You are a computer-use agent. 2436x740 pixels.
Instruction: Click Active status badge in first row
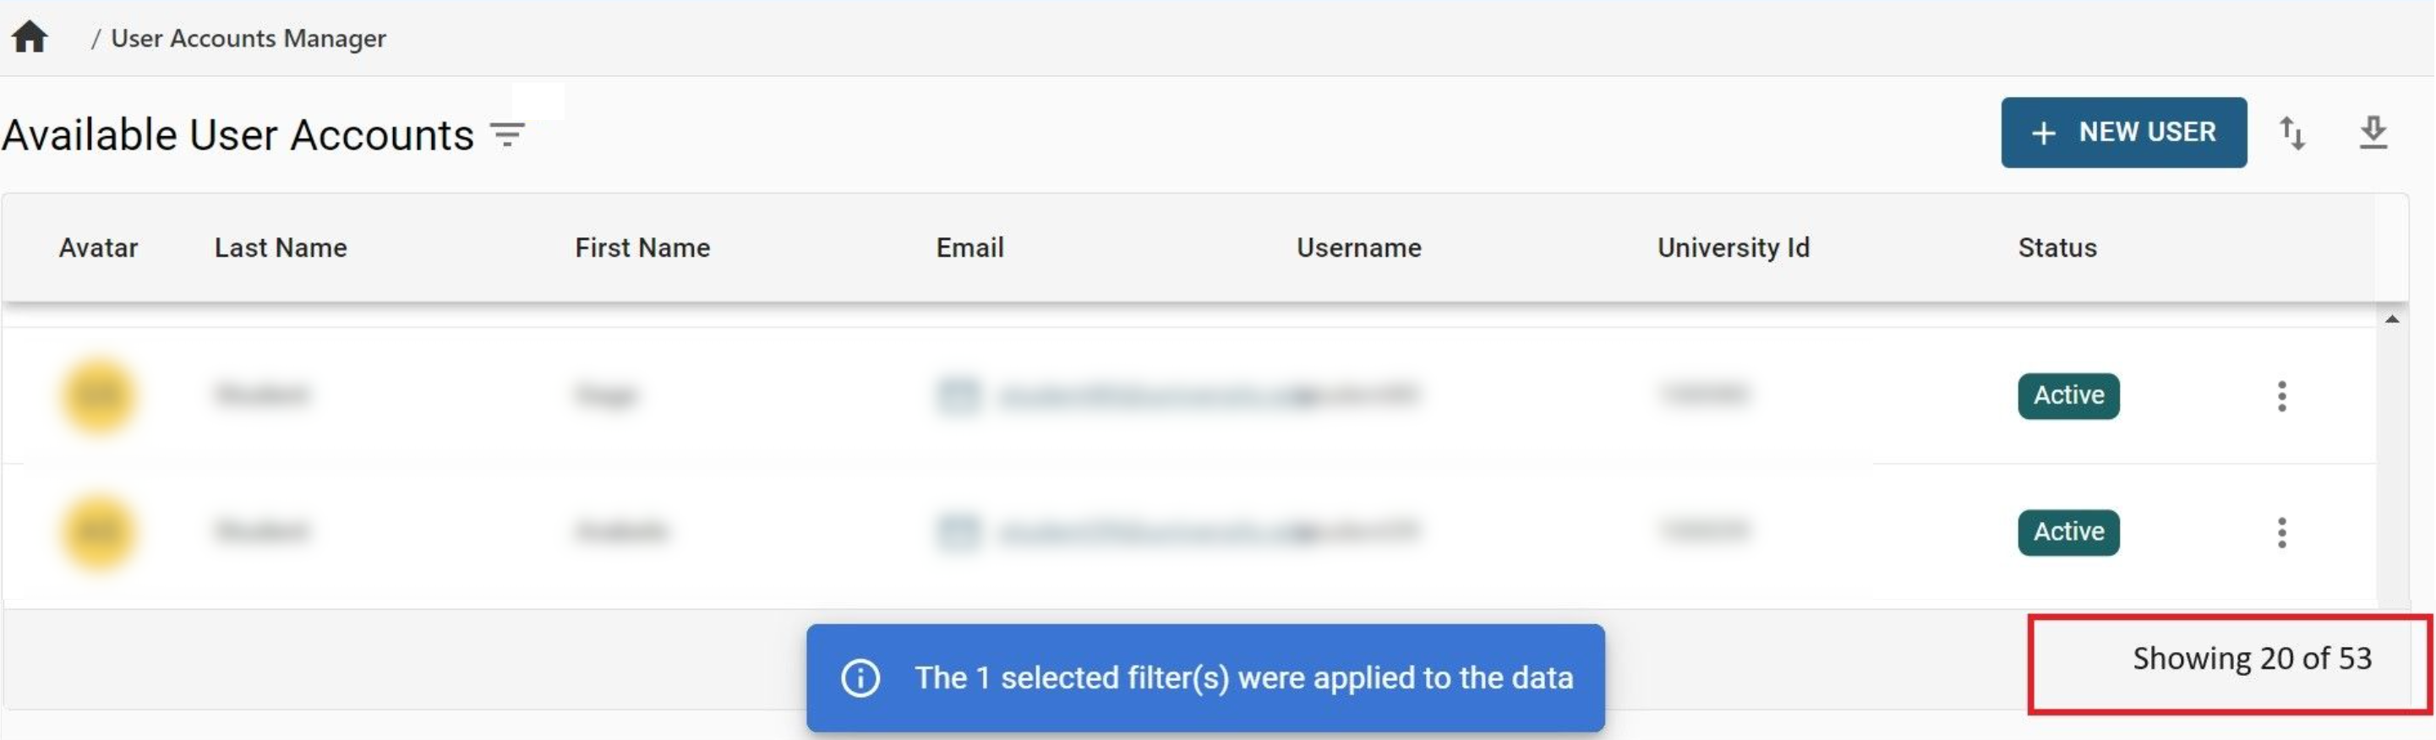[x=2068, y=396]
